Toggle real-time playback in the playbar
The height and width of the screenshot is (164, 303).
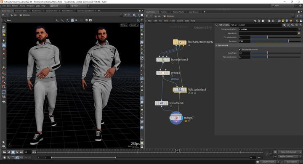(17, 157)
